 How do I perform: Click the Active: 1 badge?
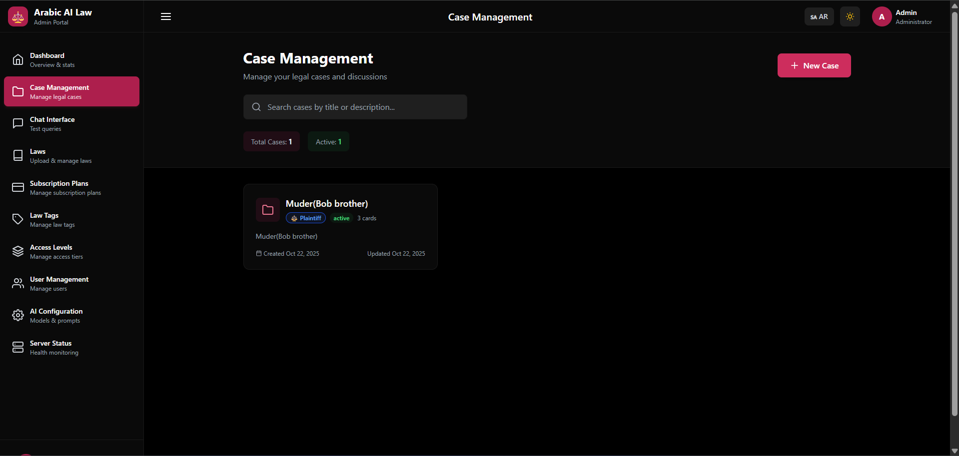click(328, 142)
